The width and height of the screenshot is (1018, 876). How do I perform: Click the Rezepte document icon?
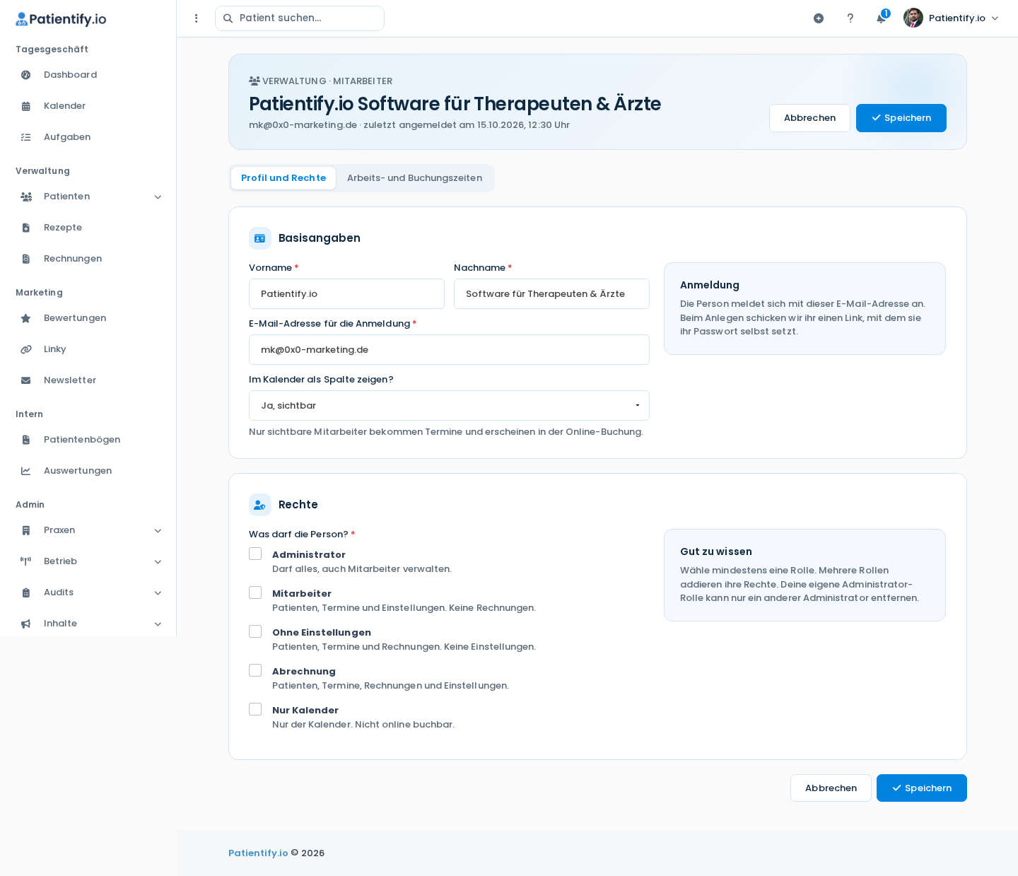click(26, 228)
